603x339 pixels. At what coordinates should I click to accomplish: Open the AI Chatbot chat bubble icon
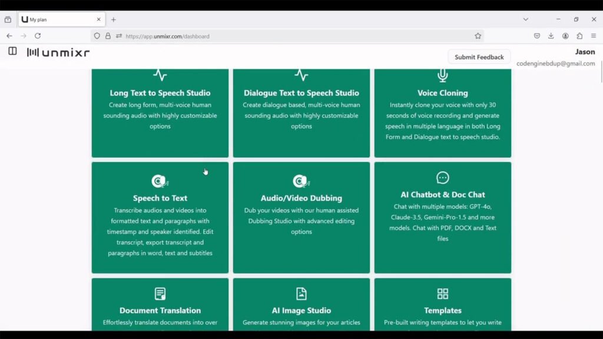(x=442, y=178)
